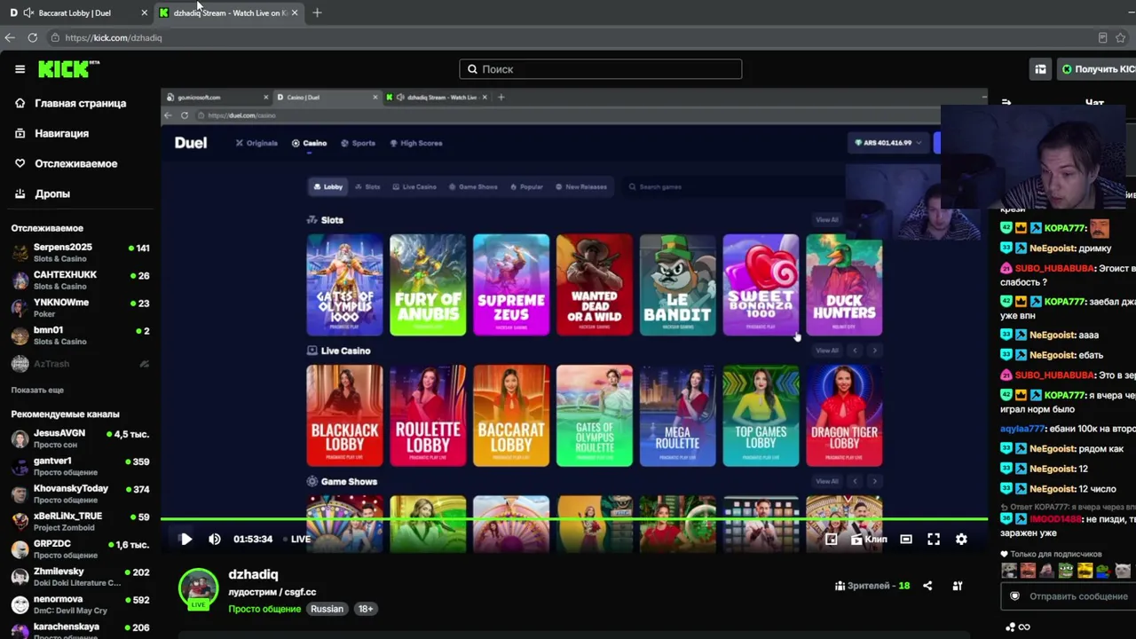Open the Serpens2025 followed channel

pos(80,253)
